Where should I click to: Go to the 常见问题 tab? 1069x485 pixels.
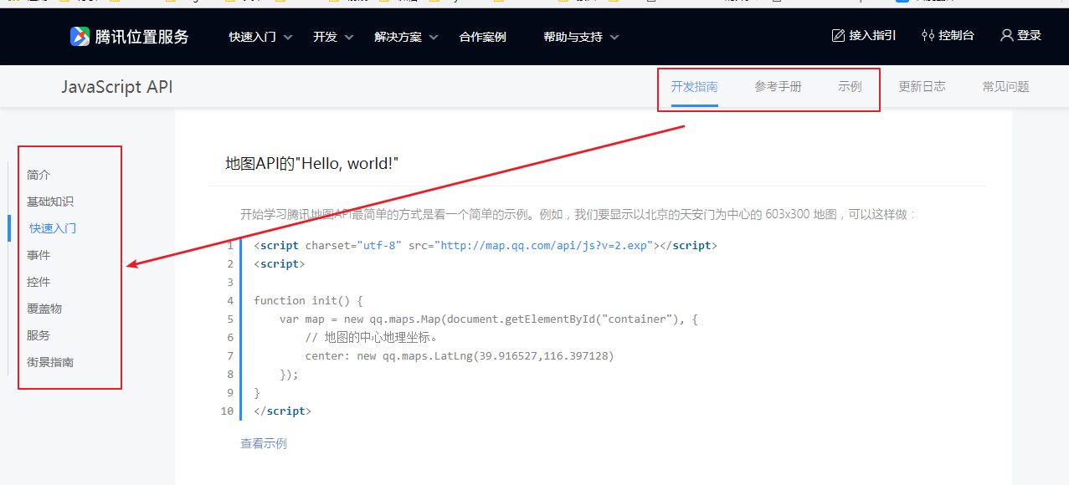[x=1005, y=86]
